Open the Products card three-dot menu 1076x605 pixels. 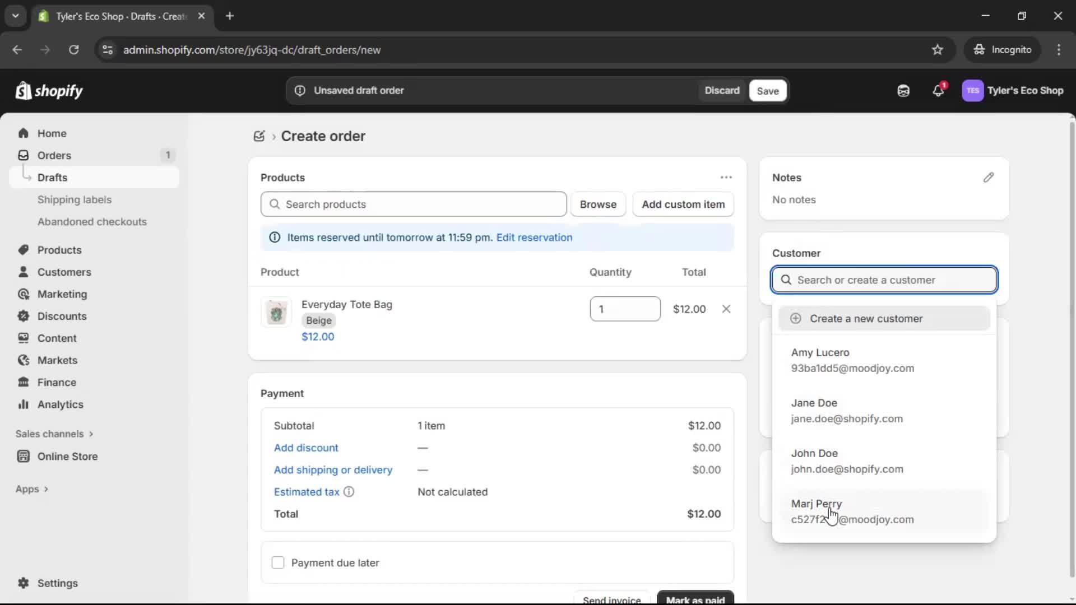(x=726, y=177)
